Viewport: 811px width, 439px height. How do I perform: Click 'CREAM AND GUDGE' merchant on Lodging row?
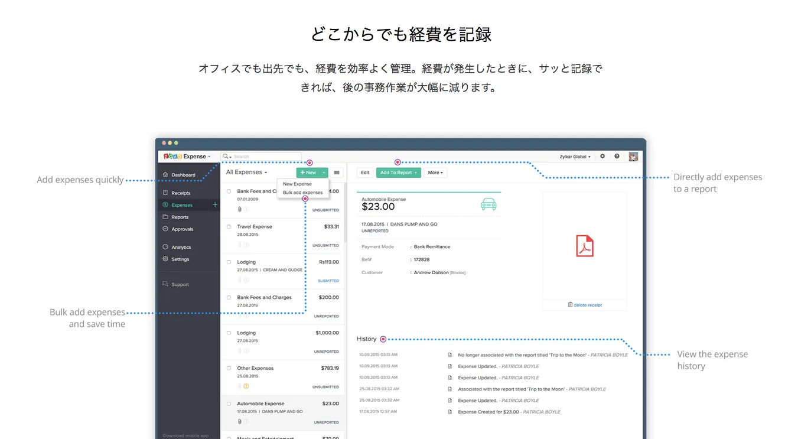coord(282,270)
